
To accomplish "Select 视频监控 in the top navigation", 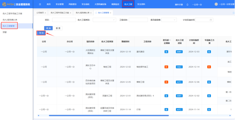I will [116, 5].
